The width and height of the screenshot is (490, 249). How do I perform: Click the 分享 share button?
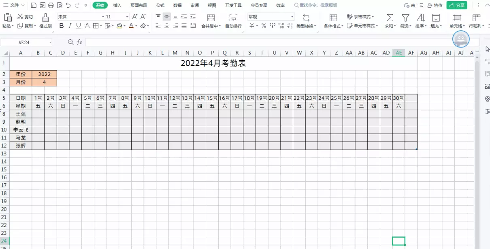click(x=457, y=5)
